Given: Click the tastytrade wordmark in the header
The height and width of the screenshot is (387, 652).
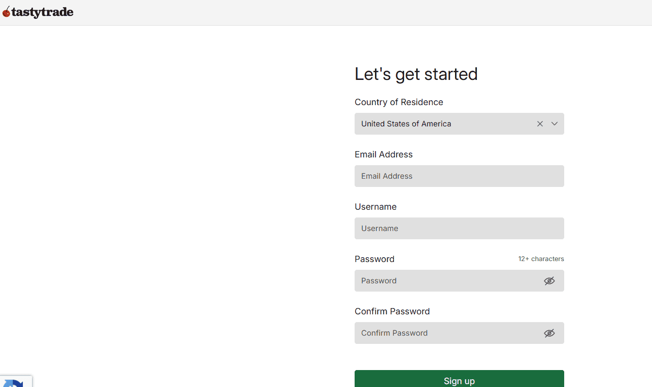Looking at the screenshot, I should 42,13.
